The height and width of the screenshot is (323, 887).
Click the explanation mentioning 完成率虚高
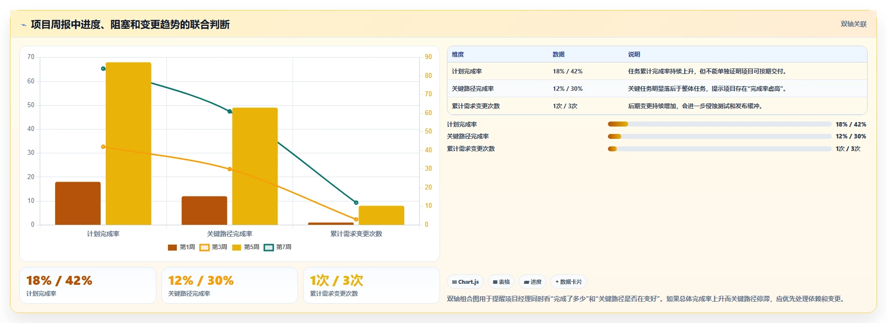pyautogui.click(x=708, y=89)
